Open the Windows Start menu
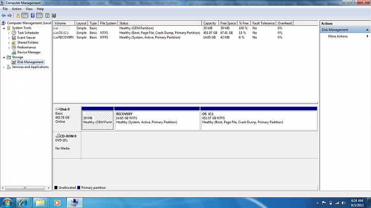This screenshot has height=208, width=371. [x=7, y=203]
